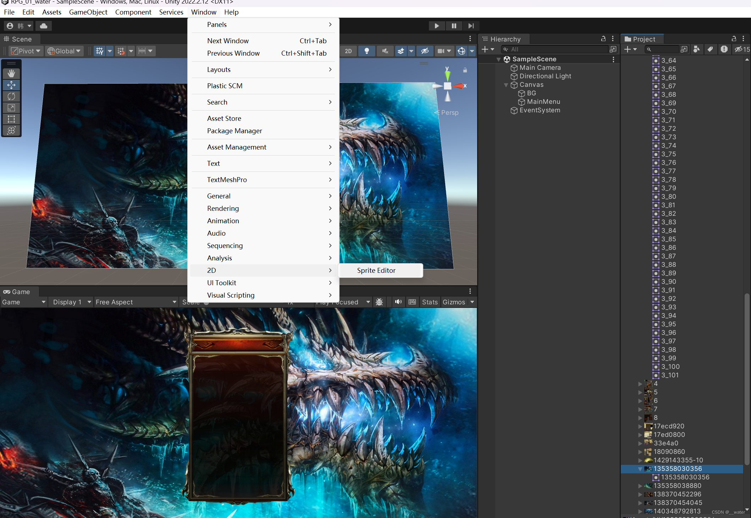The height and width of the screenshot is (518, 751).
Task: Select the Hand (View) tool
Action: click(11, 73)
